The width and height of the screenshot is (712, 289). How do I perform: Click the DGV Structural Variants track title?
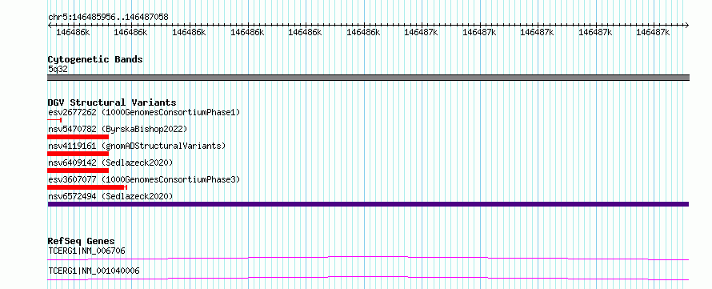[x=112, y=102]
